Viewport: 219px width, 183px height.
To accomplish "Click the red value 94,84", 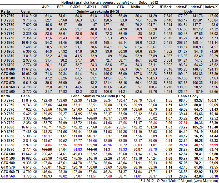I will point(48,145).
